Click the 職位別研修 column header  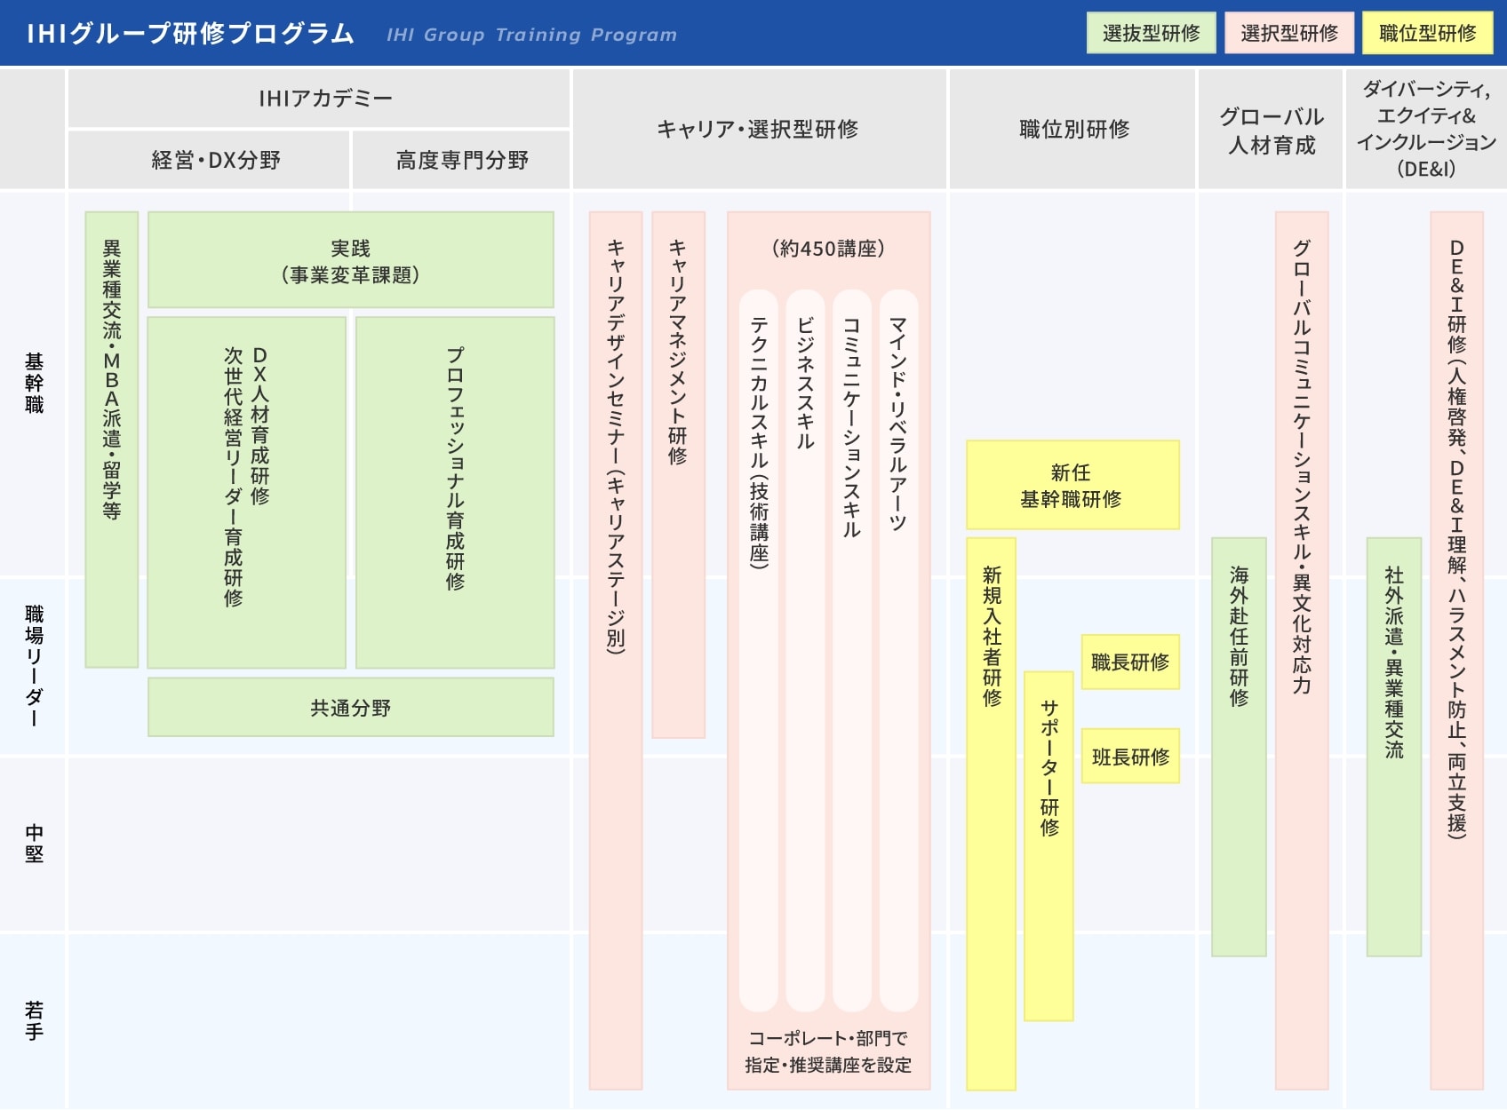pyautogui.click(x=1073, y=129)
